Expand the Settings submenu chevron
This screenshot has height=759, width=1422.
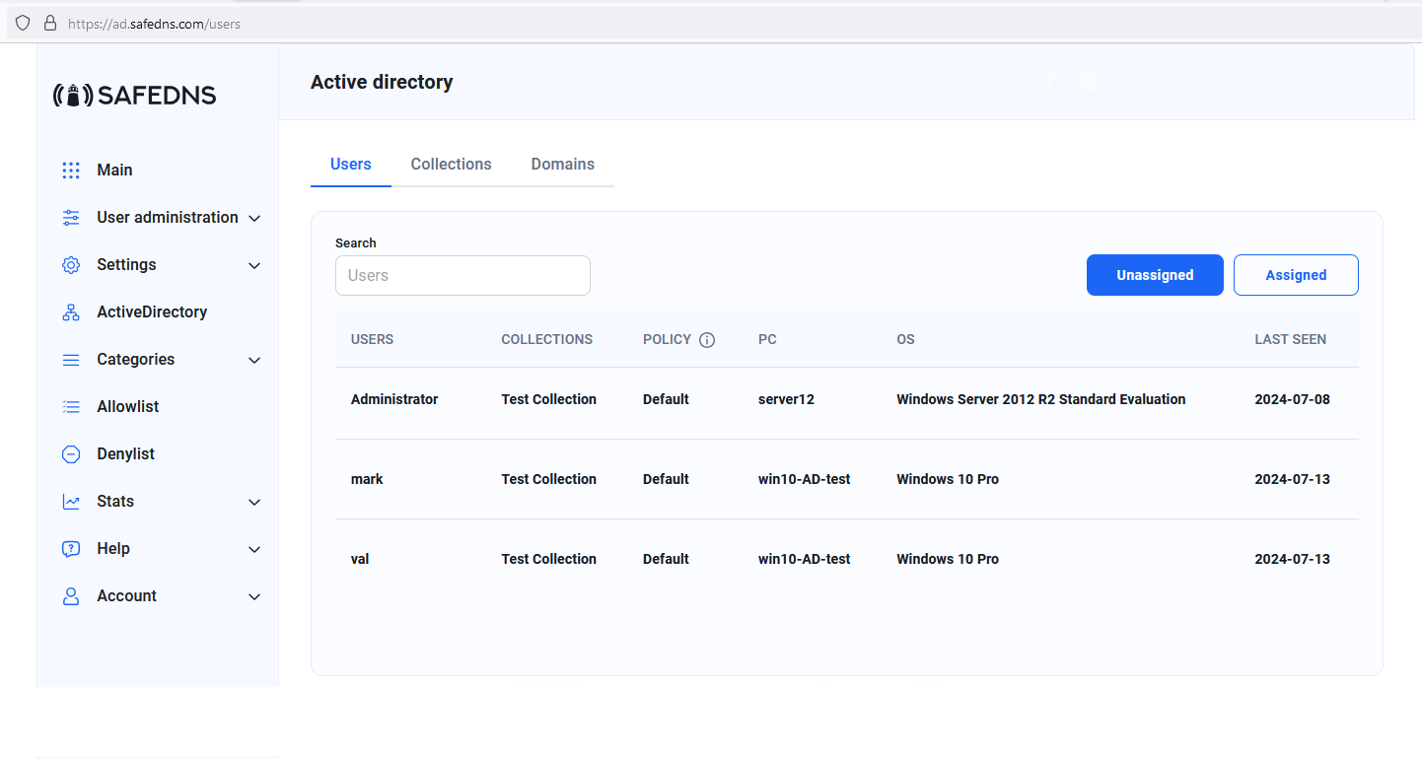pyautogui.click(x=254, y=266)
